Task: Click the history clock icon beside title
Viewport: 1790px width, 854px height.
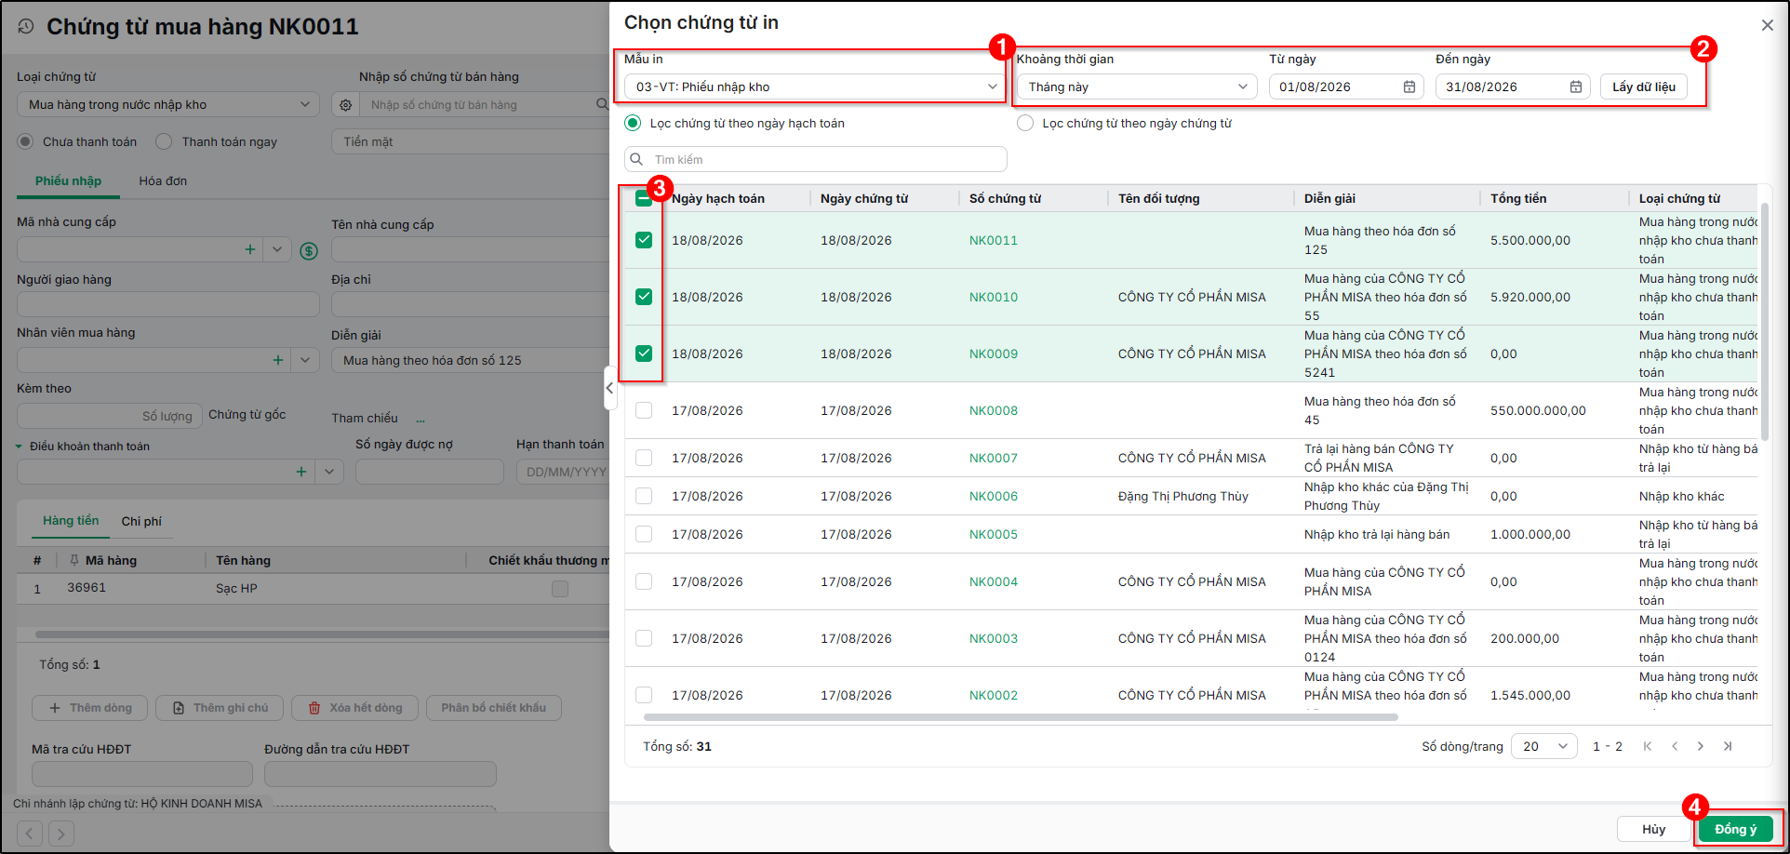Action: point(26,26)
